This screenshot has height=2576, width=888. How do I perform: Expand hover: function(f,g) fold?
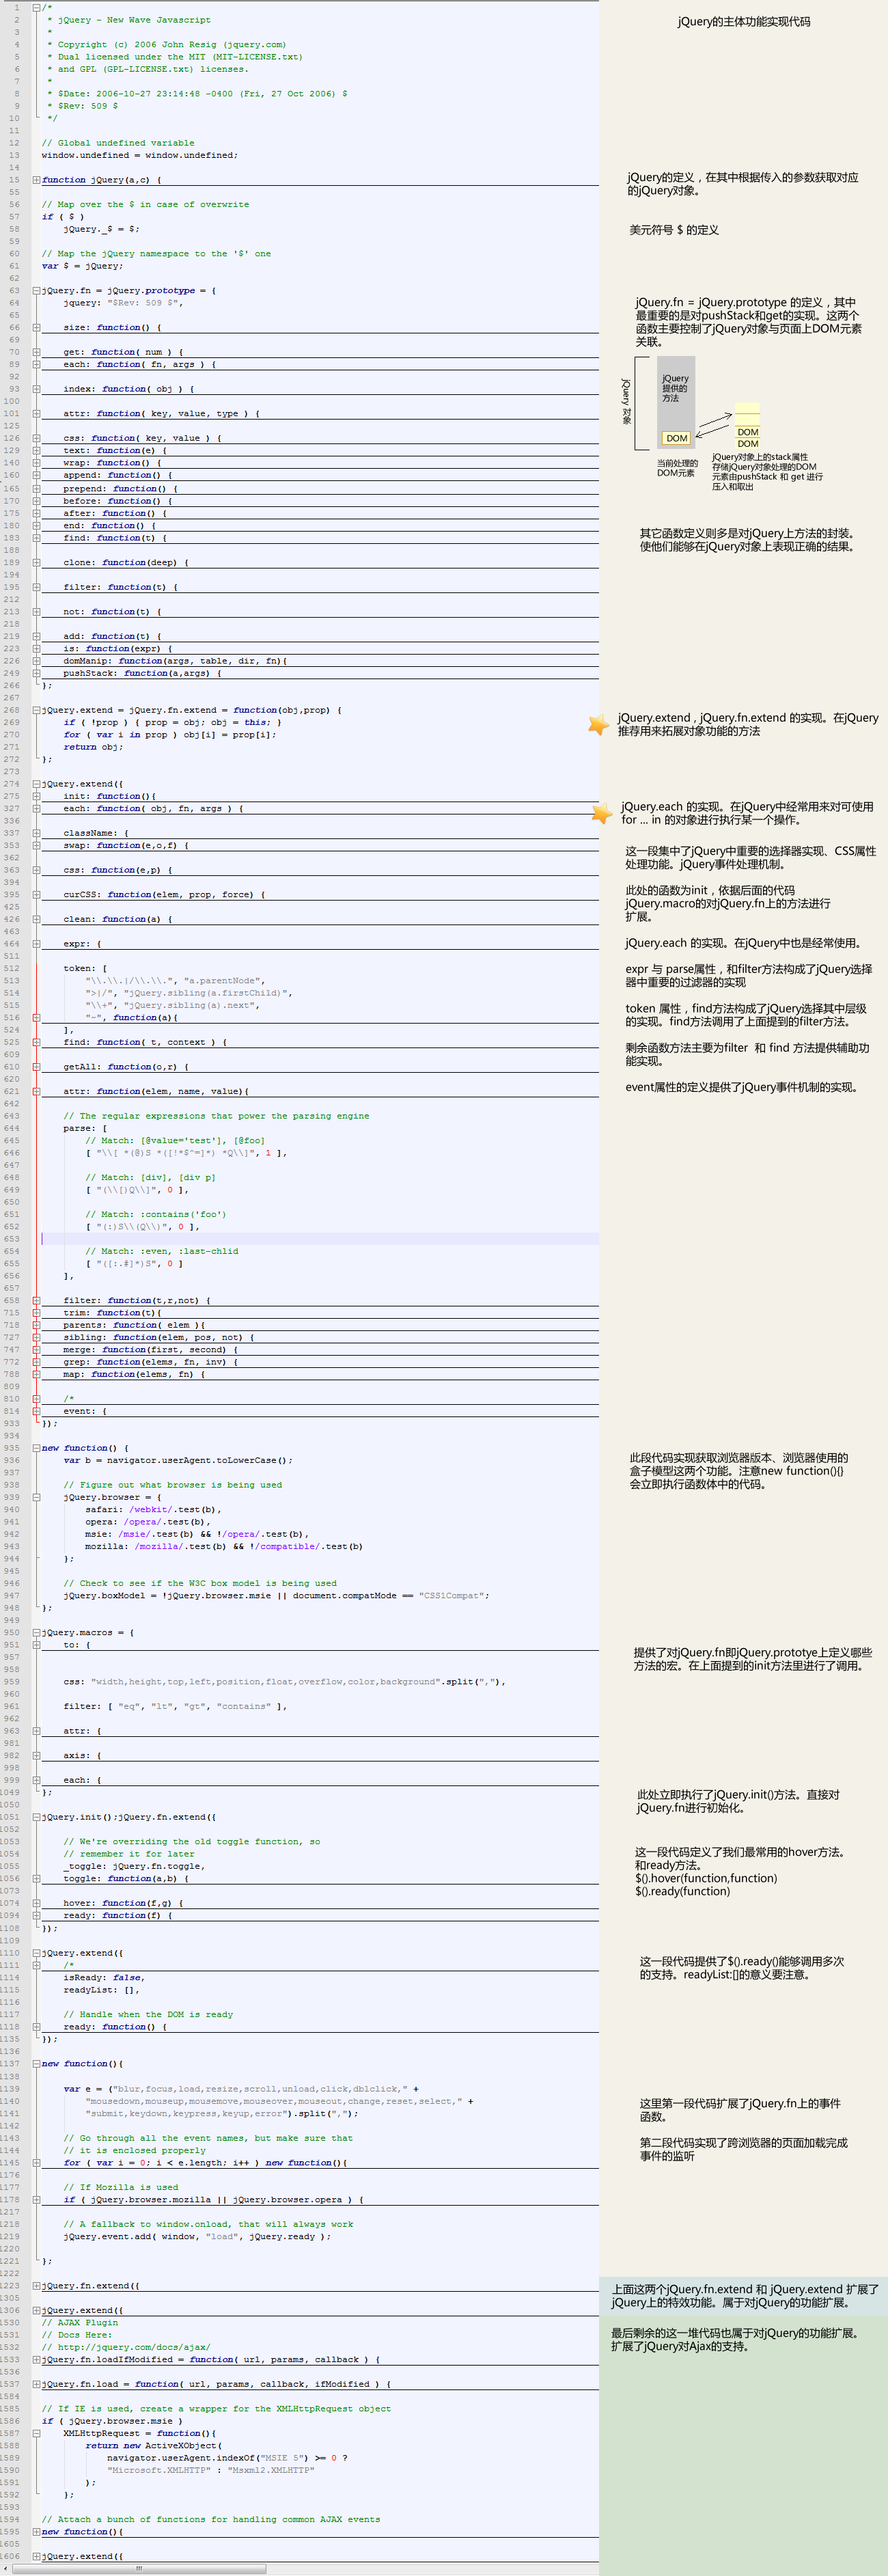[x=36, y=1904]
